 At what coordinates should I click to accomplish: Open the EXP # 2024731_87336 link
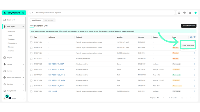click(x=56, y=86)
